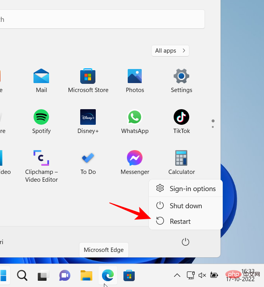Open the Photos app
The image size is (264, 287).
(x=135, y=81)
